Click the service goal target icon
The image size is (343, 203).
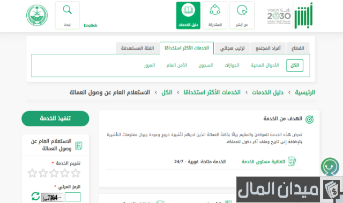click(309, 119)
